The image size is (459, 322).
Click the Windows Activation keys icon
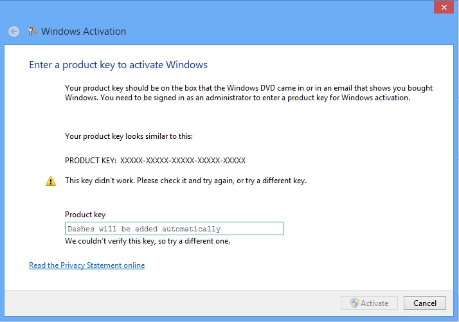[x=33, y=31]
